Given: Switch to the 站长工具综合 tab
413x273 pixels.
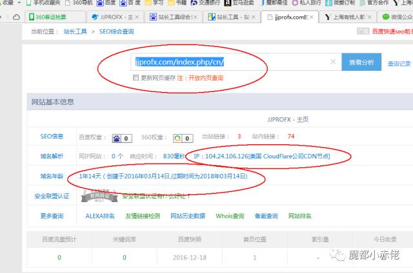Looking at the screenshot, I should [x=174, y=17].
